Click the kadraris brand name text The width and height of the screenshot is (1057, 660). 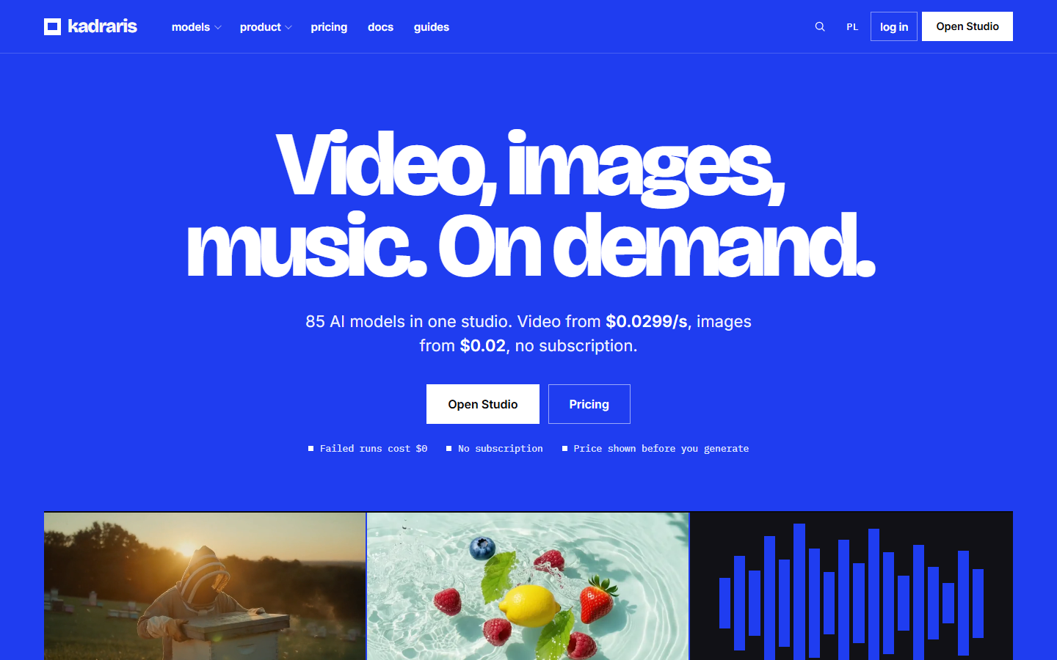[x=103, y=26]
